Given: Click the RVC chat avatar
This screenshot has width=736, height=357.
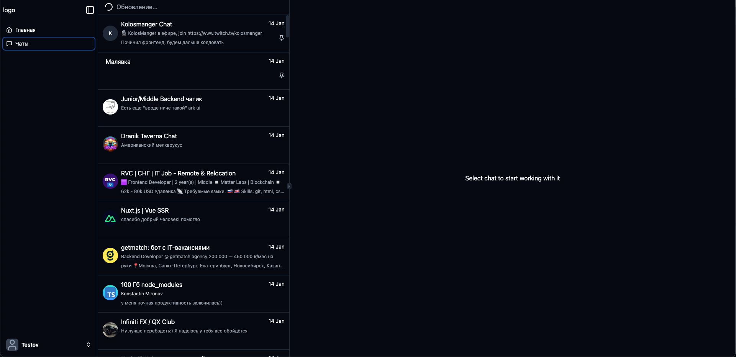Looking at the screenshot, I should (x=110, y=181).
